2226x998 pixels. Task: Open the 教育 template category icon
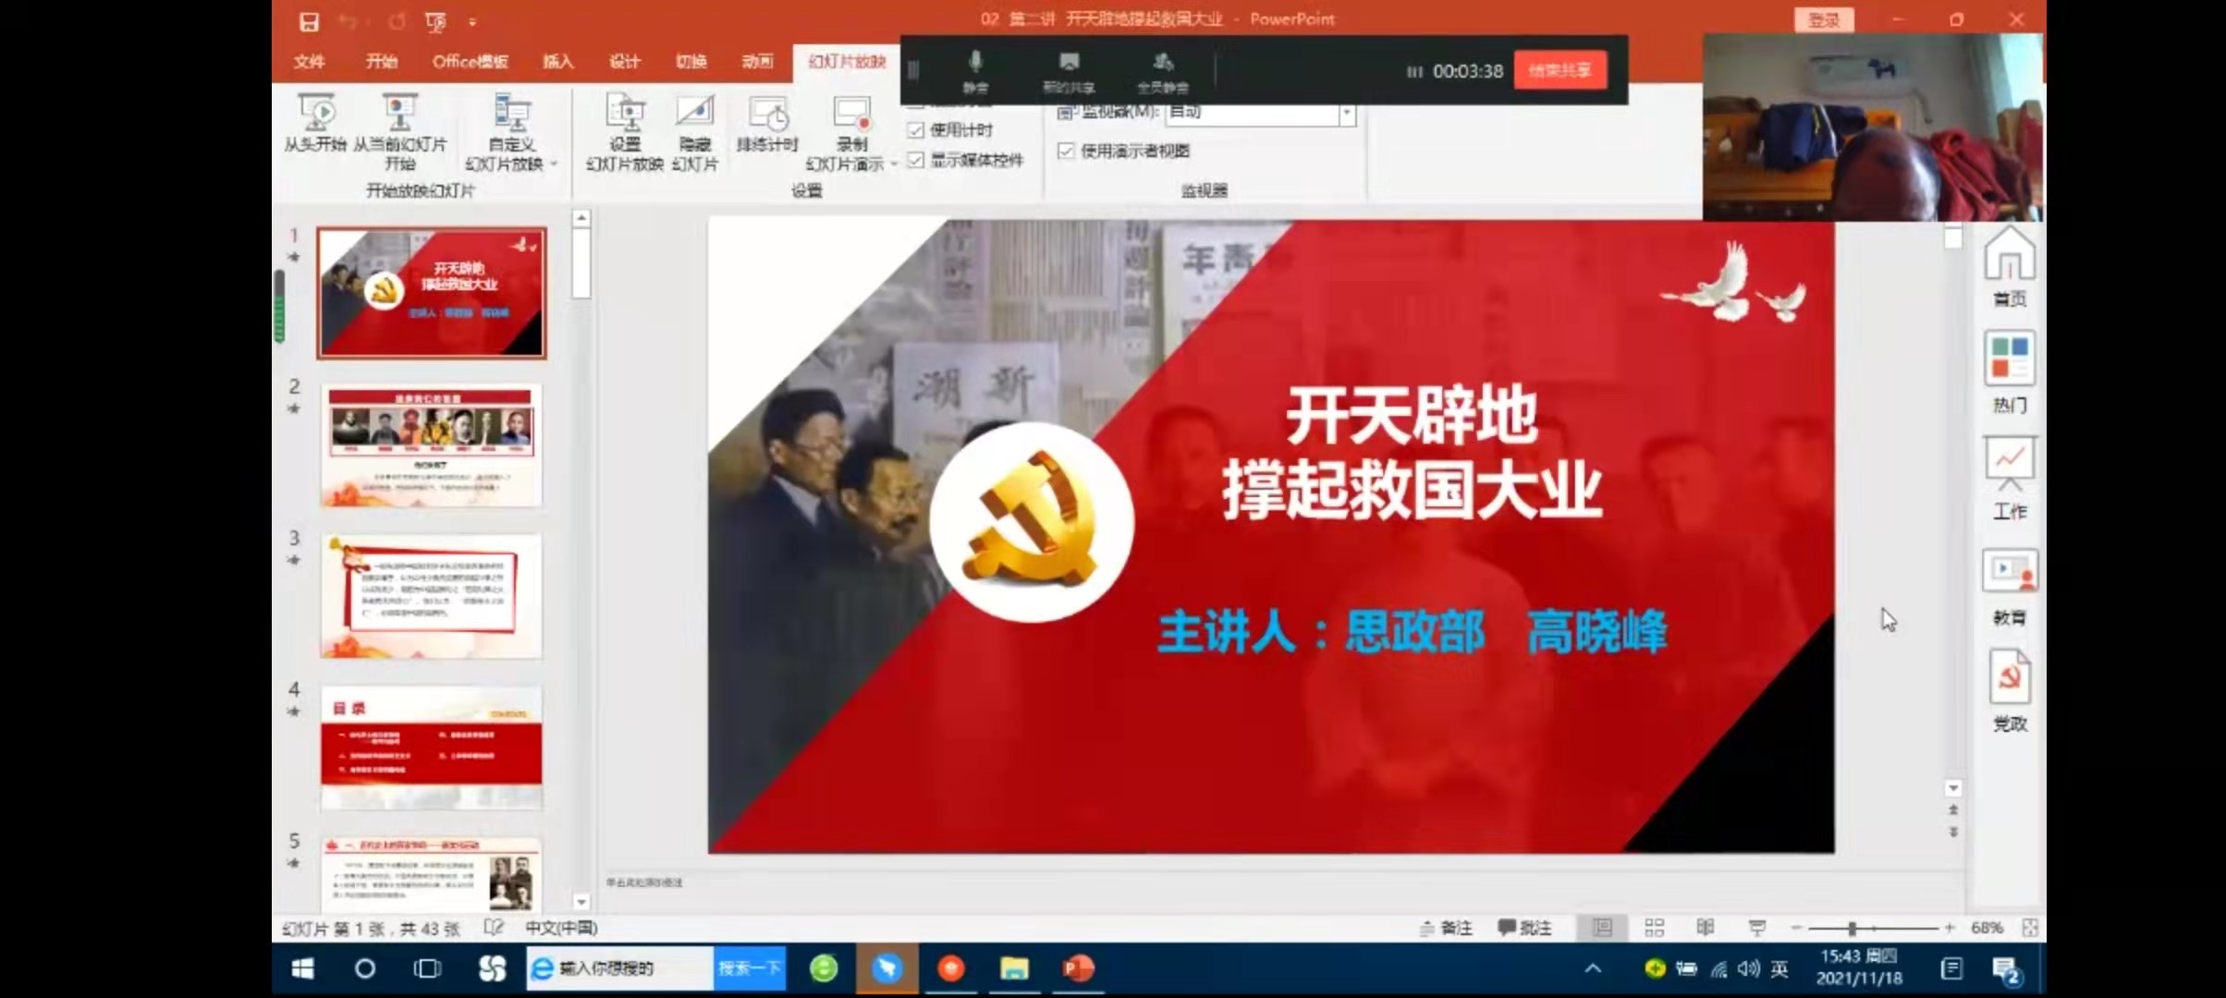tap(2010, 572)
